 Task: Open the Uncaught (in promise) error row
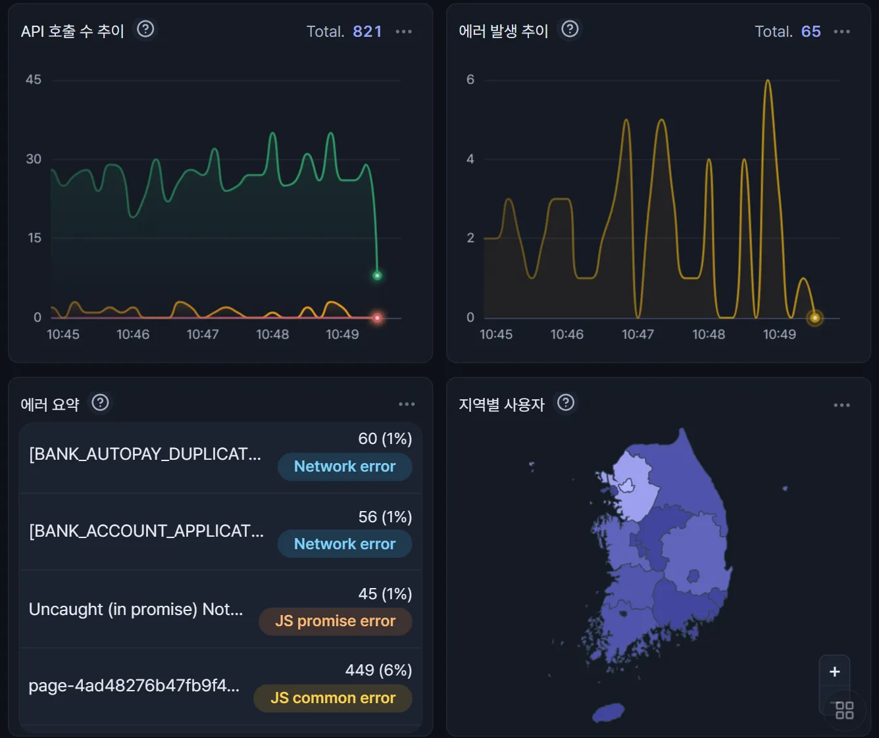220,609
